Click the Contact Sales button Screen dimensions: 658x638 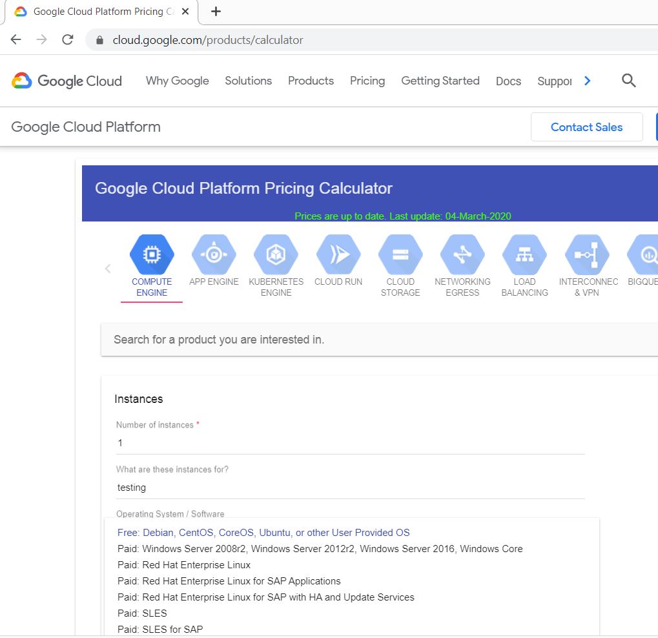[587, 127]
